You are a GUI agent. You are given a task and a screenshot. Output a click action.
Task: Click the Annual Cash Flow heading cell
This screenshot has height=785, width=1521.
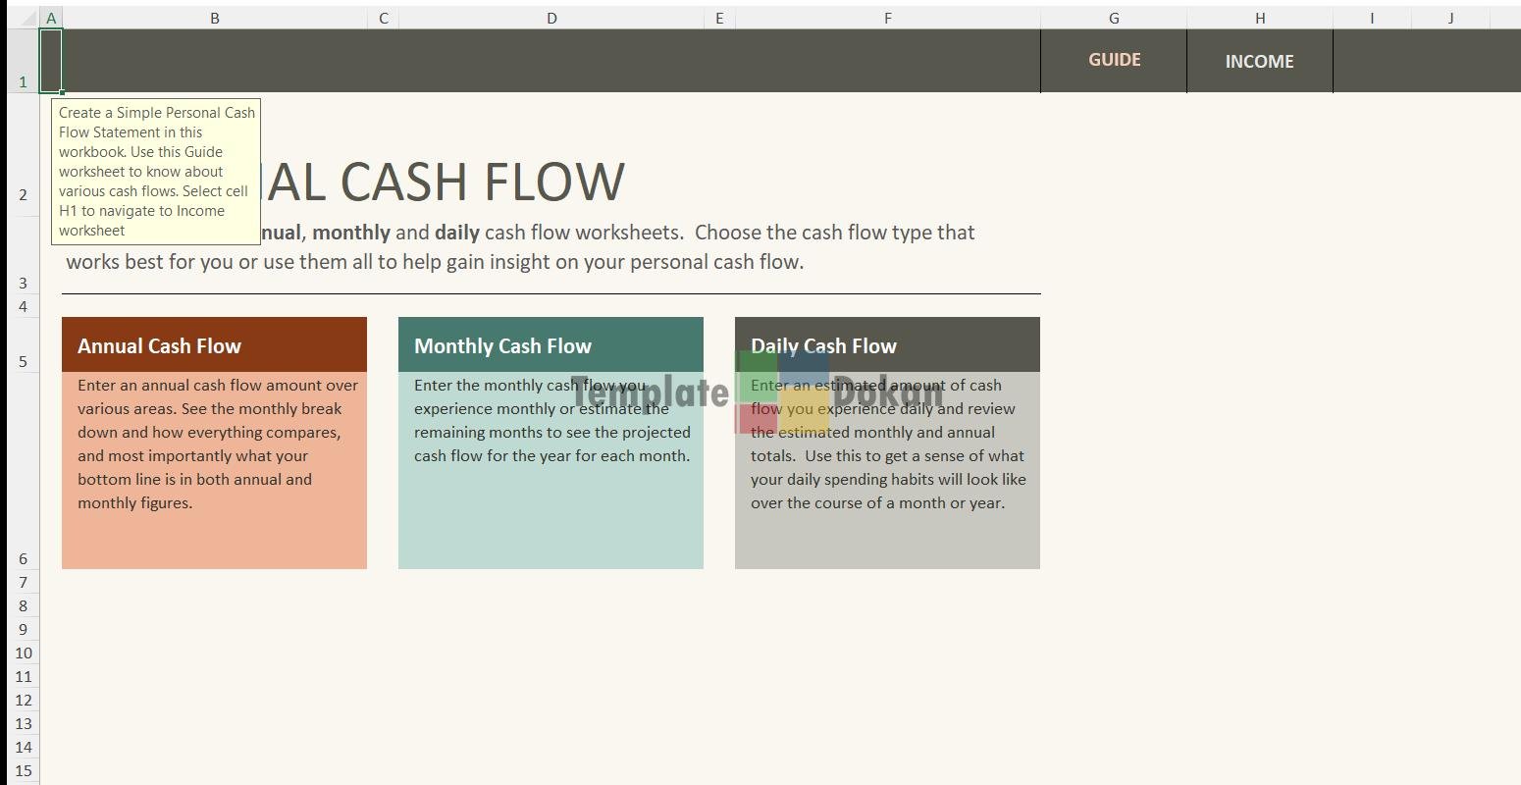tap(214, 345)
